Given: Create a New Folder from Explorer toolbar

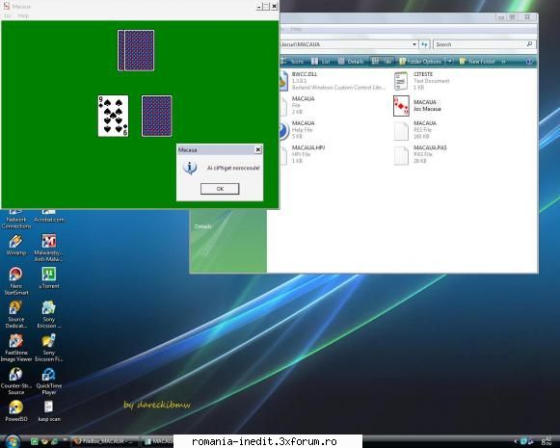Looking at the screenshot, I should (477, 62).
